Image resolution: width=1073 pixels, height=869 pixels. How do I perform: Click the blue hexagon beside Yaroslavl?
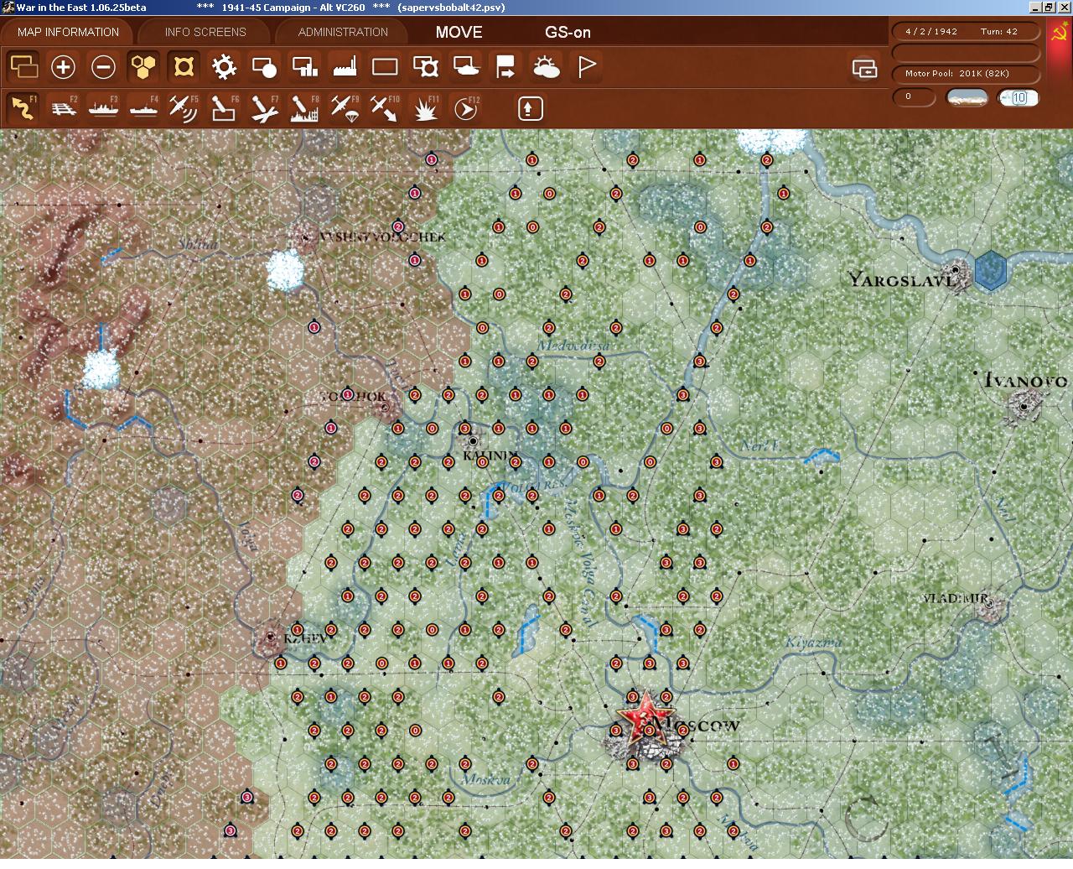pos(990,271)
